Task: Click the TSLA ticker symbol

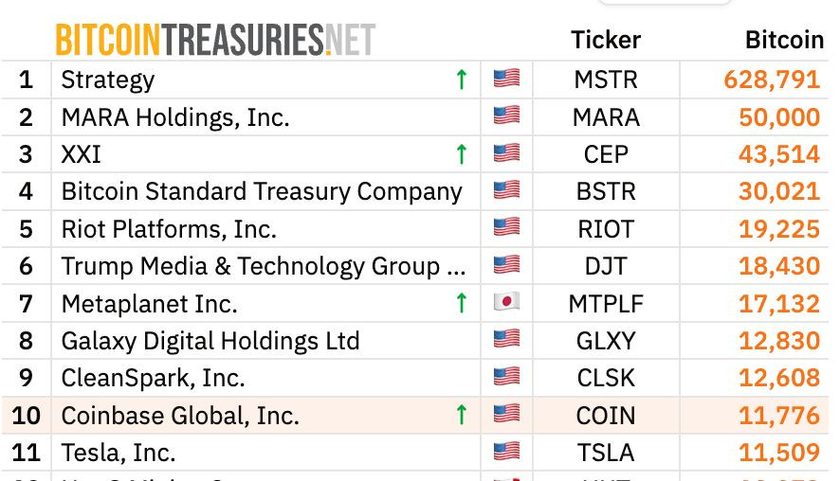Action: click(606, 453)
